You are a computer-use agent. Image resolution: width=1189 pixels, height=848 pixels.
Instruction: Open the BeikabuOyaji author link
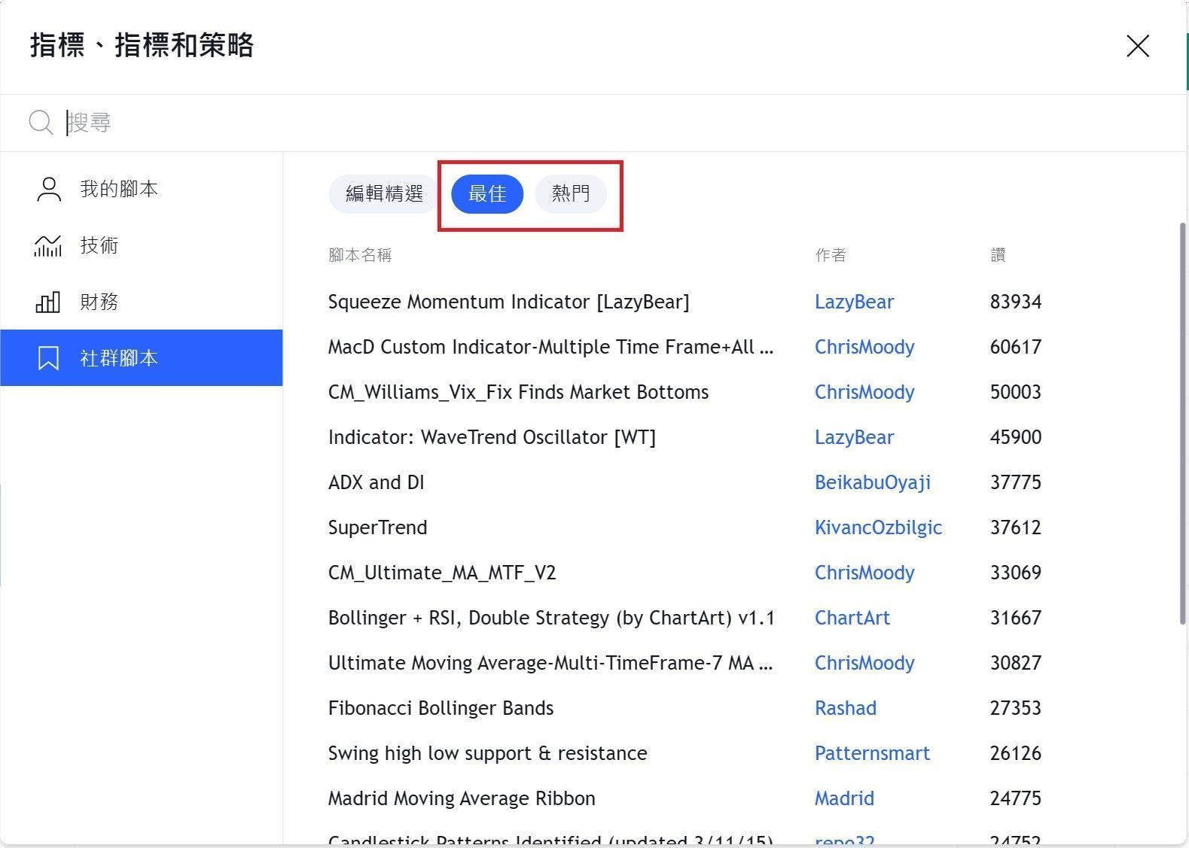(x=872, y=483)
